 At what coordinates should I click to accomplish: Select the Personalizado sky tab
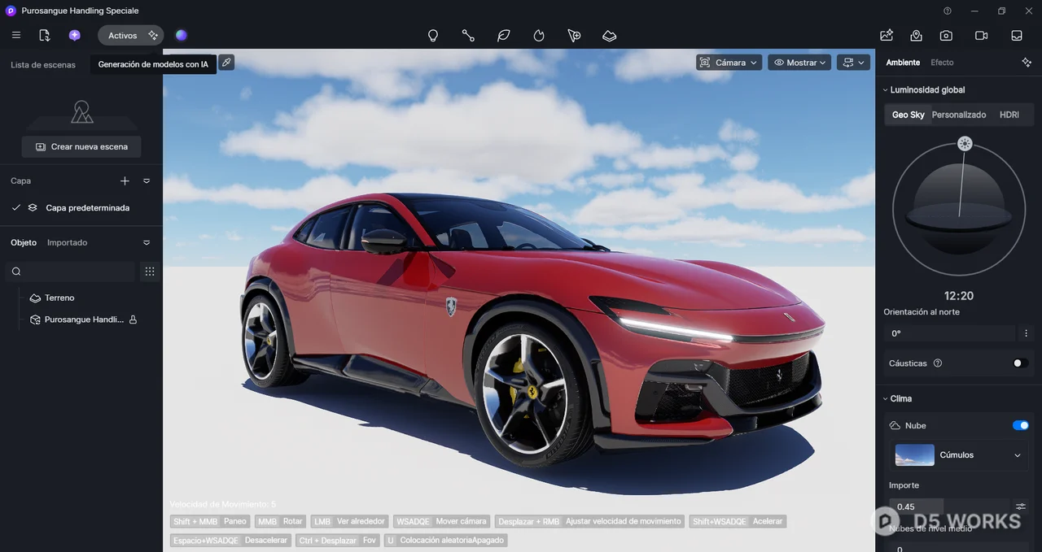click(x=959, y=115)
